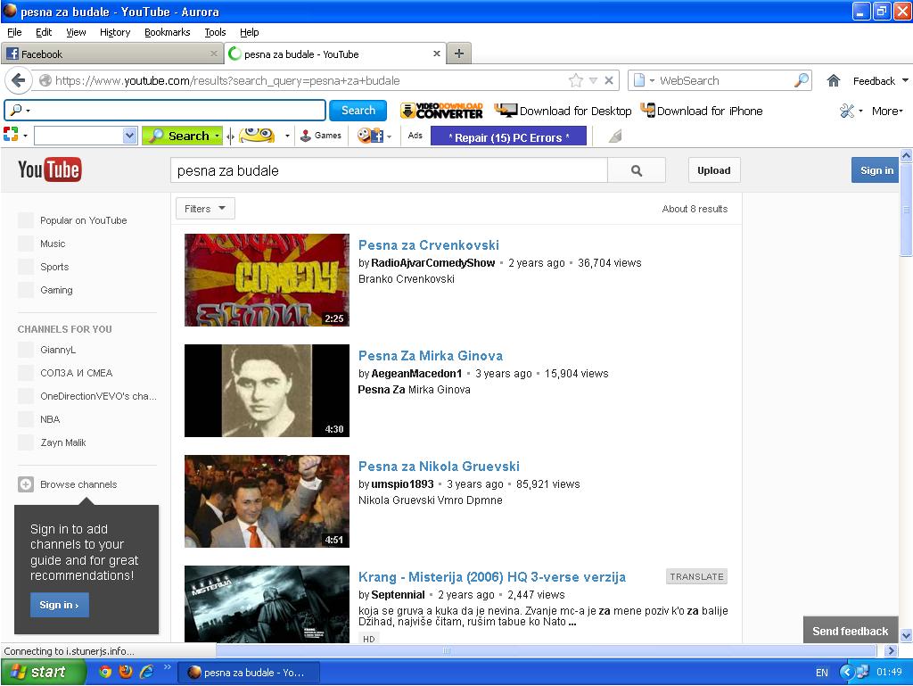The width and height of the screenshot is (913, 686).
Task: Launch Internet Explorer from the quick launch bar
Action: tap(146, 672)
